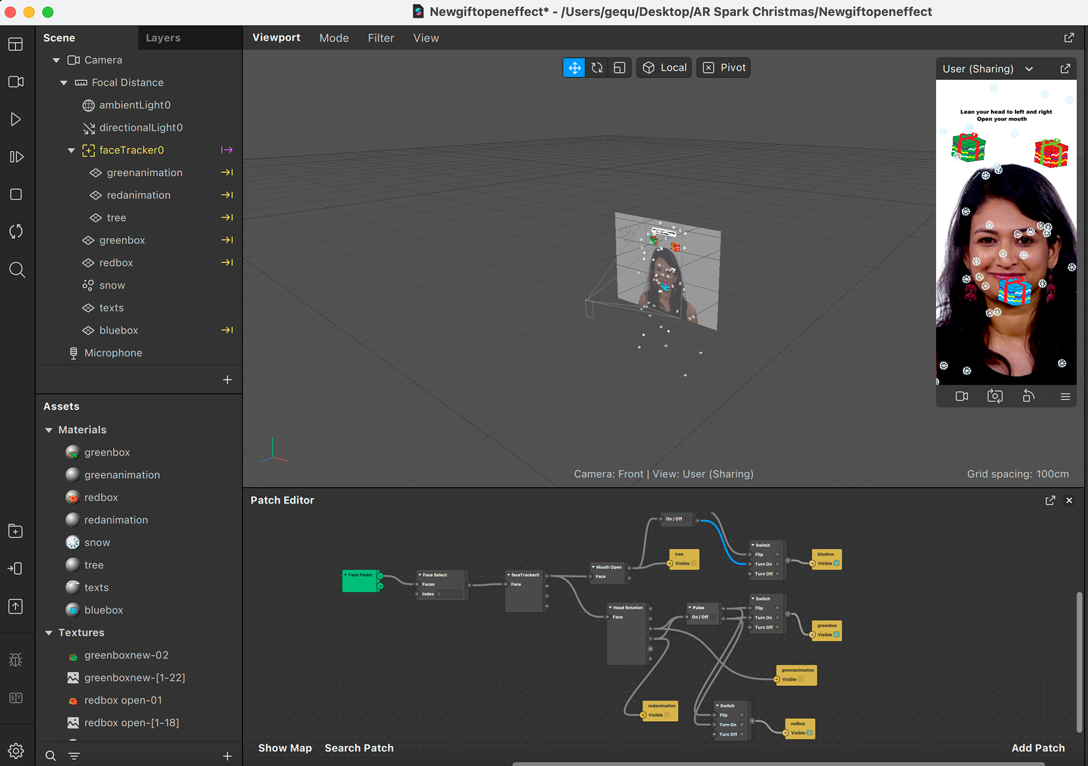This screenshot has height=766, width=1088.
Task: Collapse the Mouth Open patch
Action: click(x=593, y=567)
